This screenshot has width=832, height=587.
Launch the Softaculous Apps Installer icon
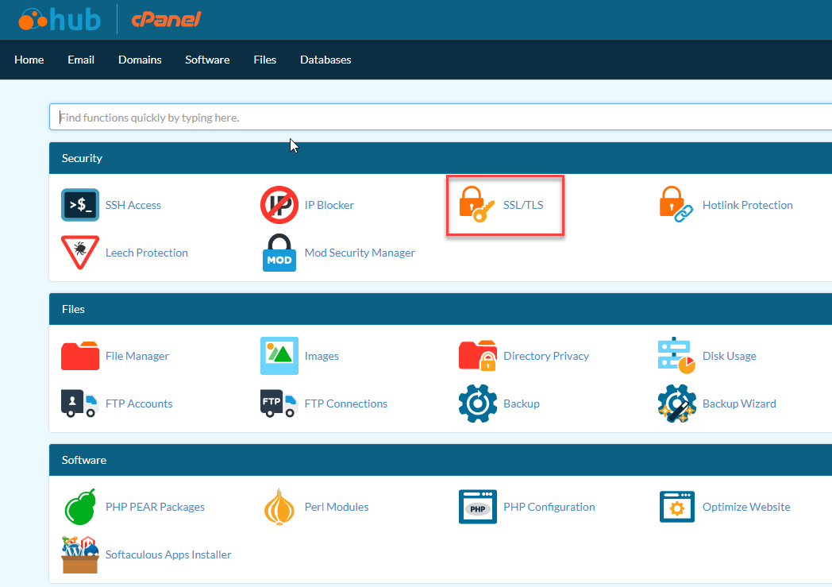[x=80, y=554]
